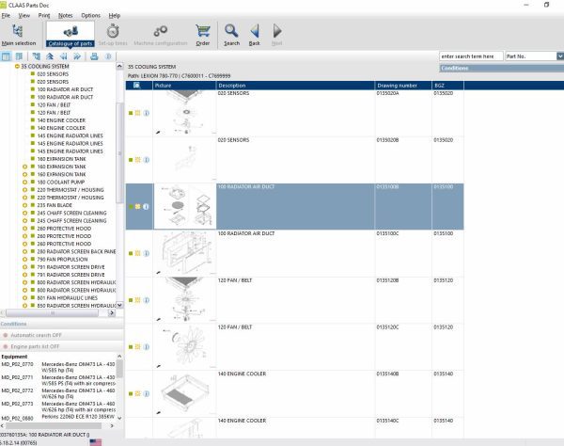Click the US flag language icon
The width and height of the screenshot is (564, 446).
click(95, 442)
